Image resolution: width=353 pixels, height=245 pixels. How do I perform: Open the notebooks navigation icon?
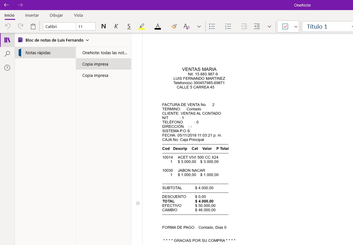tap(7, 40)
